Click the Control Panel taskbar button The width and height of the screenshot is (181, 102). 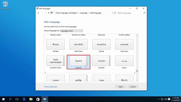coord(45,99)
